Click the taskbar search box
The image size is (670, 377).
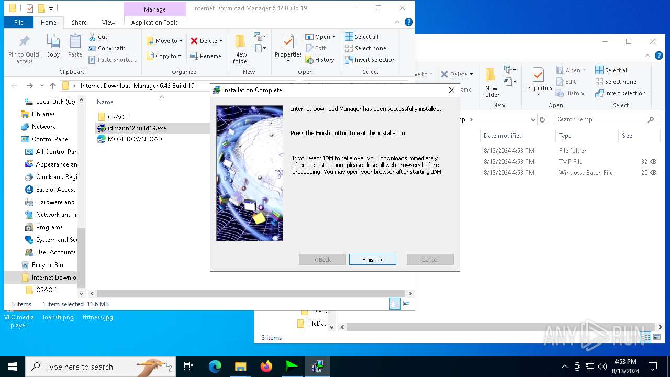(x=100, y=367)
